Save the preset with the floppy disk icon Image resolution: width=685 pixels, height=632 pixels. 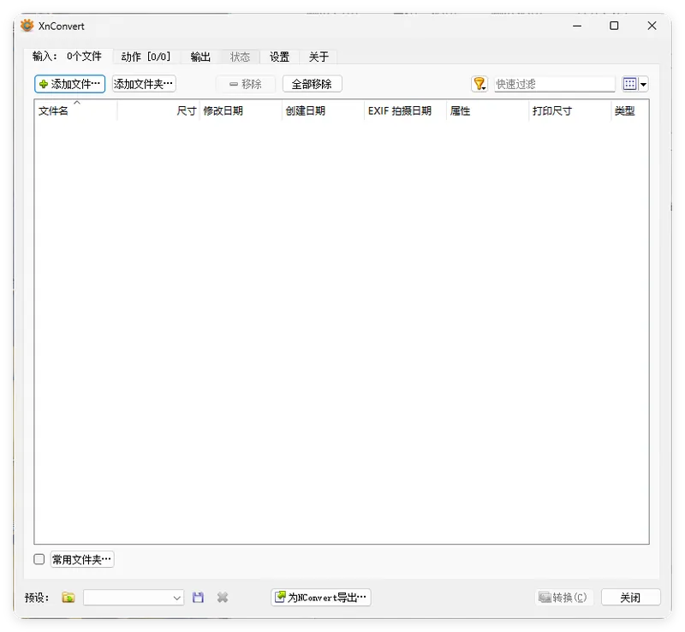point(198,597)
